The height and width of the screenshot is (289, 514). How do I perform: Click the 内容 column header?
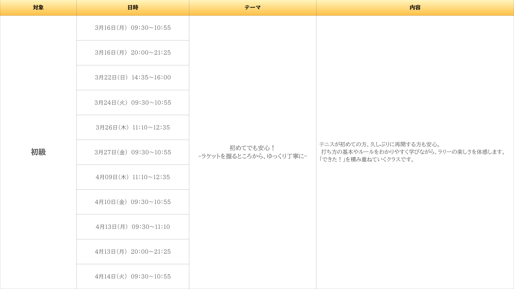click(415, 8)
